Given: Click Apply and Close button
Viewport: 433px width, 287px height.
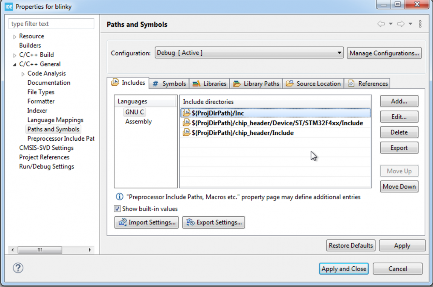Looking at the screenshot, I should [344, 269].
